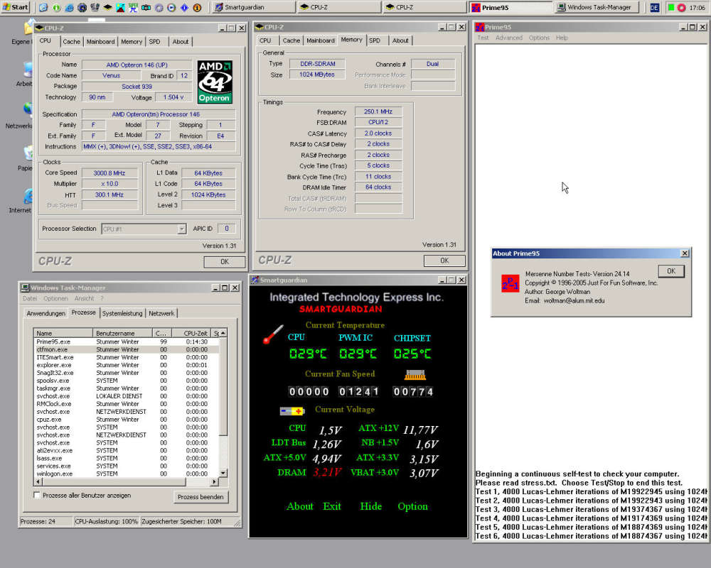Open Cache tab in CPU-Z CPU window
711x568 pixels.
click(71, 42)
